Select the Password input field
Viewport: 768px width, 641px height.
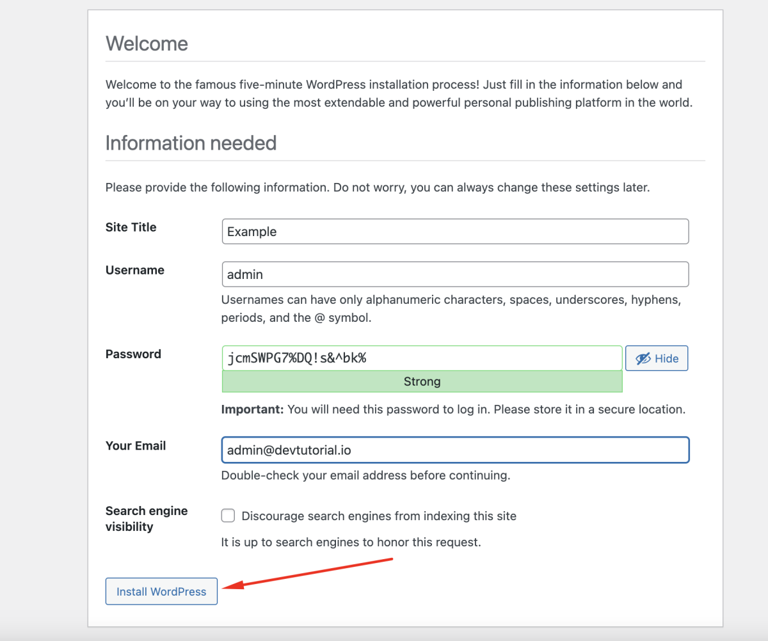(422, 358)
